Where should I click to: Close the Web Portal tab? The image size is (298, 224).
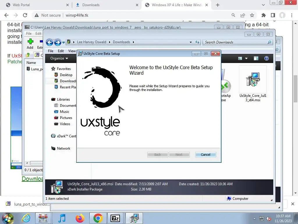(68, 5)
